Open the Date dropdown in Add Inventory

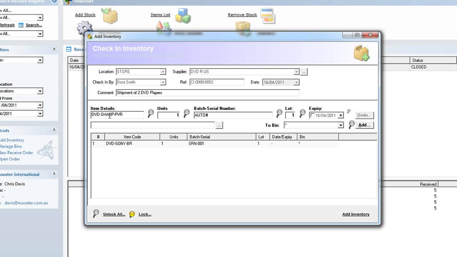coord(296,82)
